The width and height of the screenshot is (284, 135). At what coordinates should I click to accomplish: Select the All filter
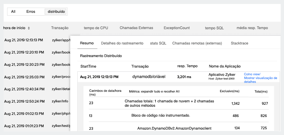point(13,12)
